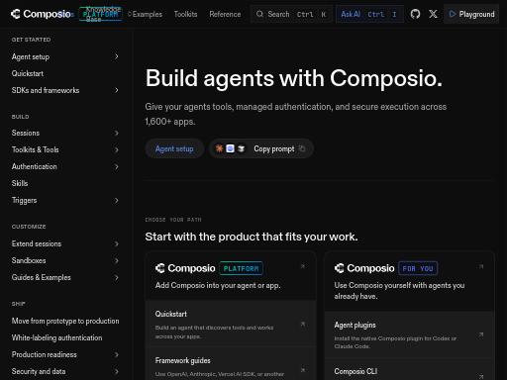The image size is (507, 380).
Task: Click the copy icon beside Copy prompt
Action: tap(302, 148)
